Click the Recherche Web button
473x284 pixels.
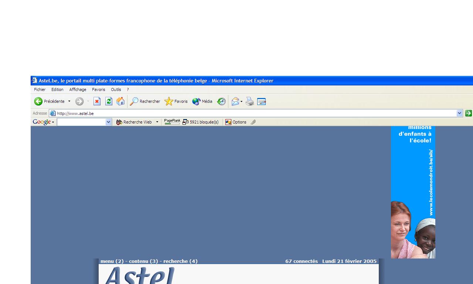coord(134,122)
